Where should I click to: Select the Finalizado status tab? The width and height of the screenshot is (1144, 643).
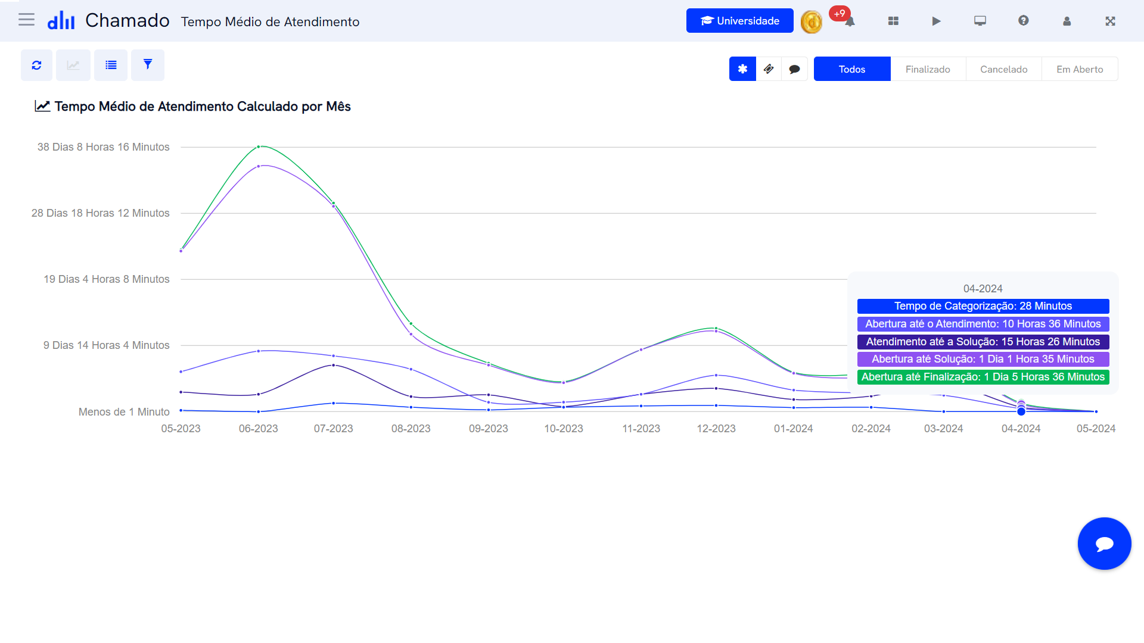pyautogui.click(x=928, y=69)
